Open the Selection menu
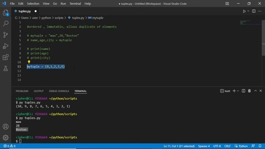Image resolution: width=265 pixels, height=149 pixels. tap(33, 4)
